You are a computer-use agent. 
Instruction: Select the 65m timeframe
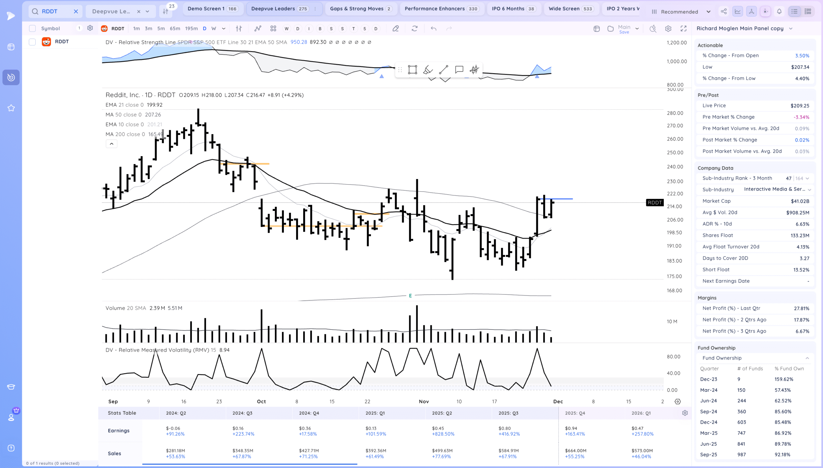(x=175, y=29)
